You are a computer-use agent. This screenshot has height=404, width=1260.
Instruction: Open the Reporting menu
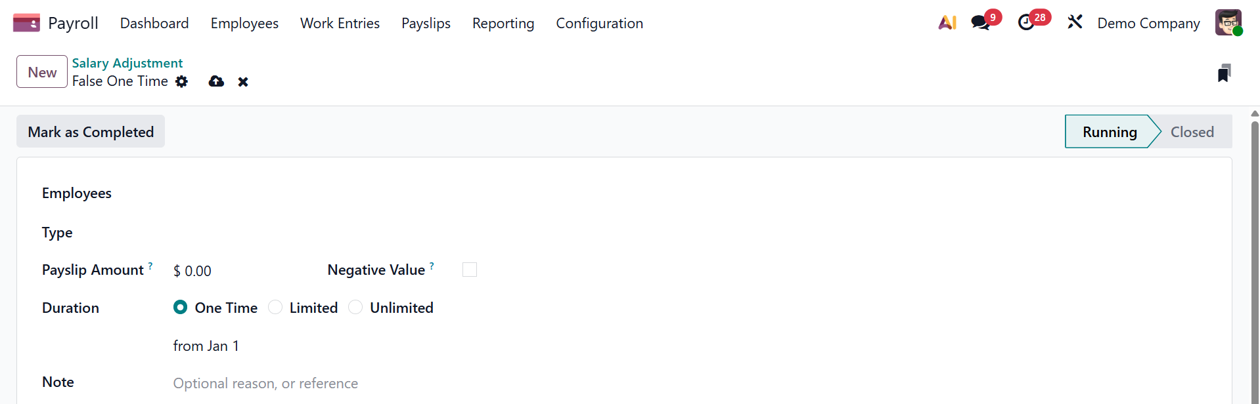coord(503,24)
